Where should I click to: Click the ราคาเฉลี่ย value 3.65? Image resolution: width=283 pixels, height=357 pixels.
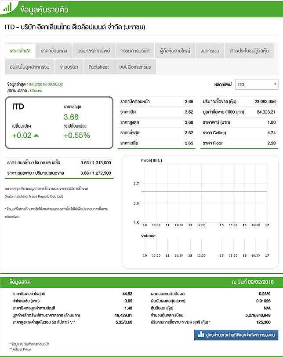coord(189,143)
